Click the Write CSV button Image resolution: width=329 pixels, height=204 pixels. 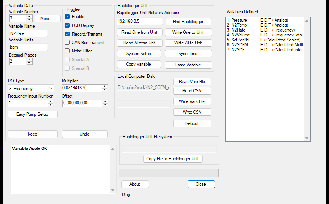[192, 112]
